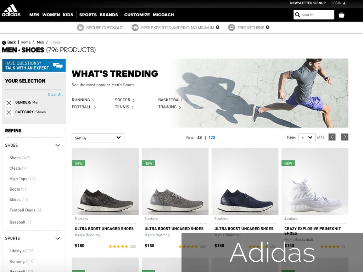Click the search magnifier icon
363x272 pixels.
point(297,15)
